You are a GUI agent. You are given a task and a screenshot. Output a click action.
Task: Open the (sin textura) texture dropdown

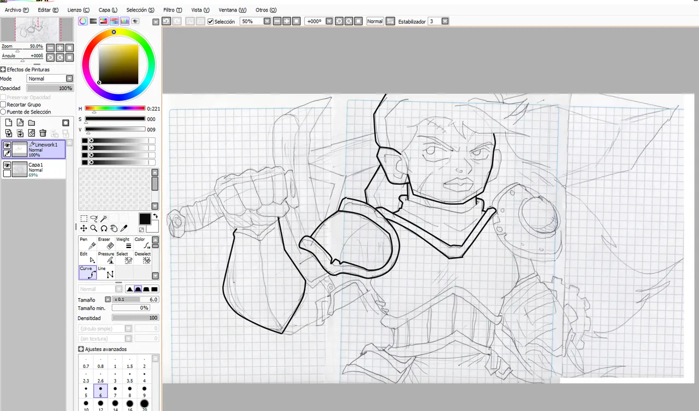(x=128, y=339)
